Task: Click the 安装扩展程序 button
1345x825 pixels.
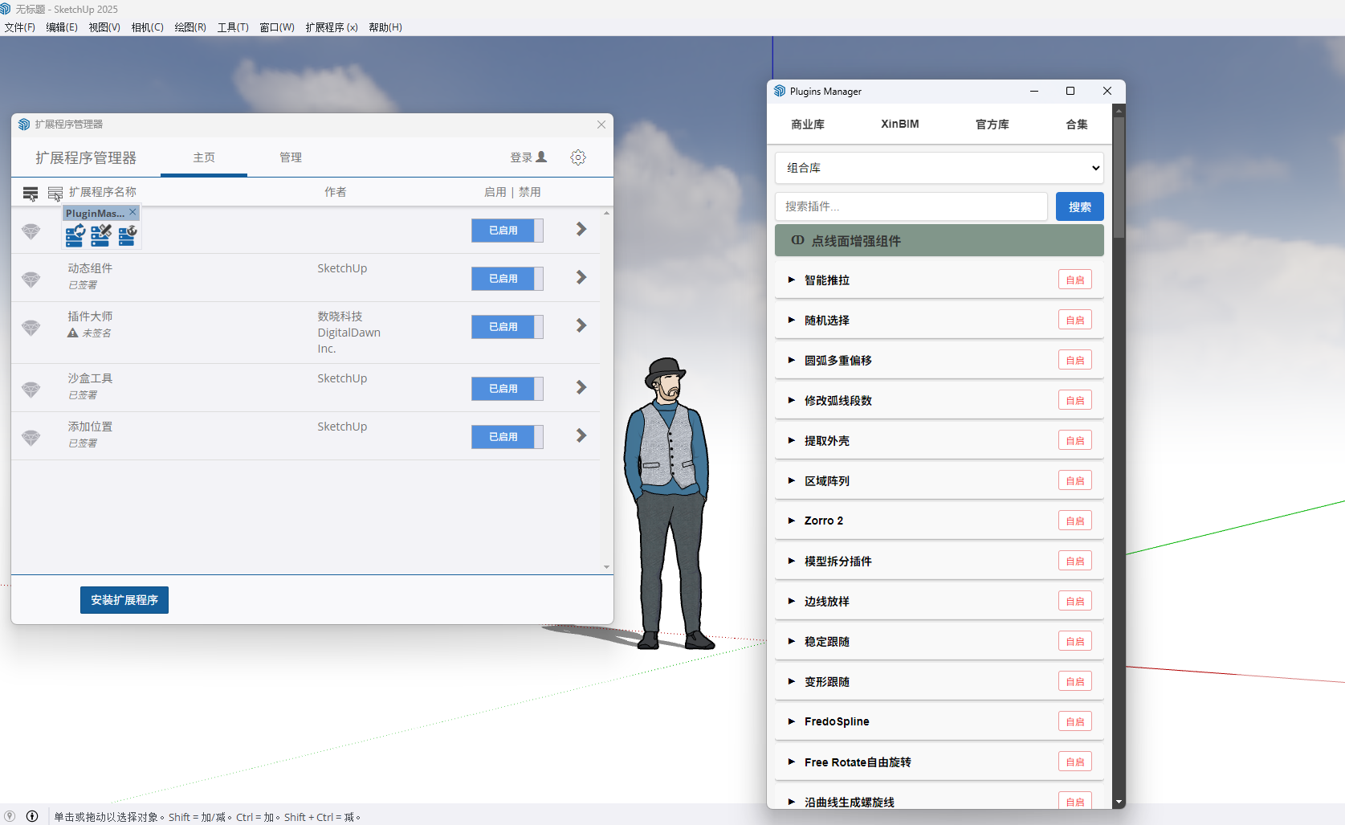Action: click(124, 600)
